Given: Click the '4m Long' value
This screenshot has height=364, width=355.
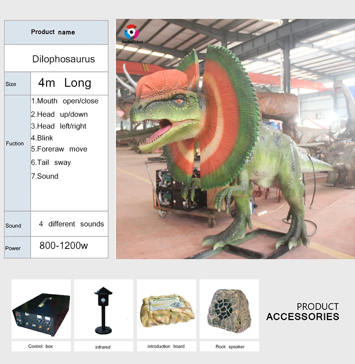Looking at the screenshot, I should (x=65, y=83).
